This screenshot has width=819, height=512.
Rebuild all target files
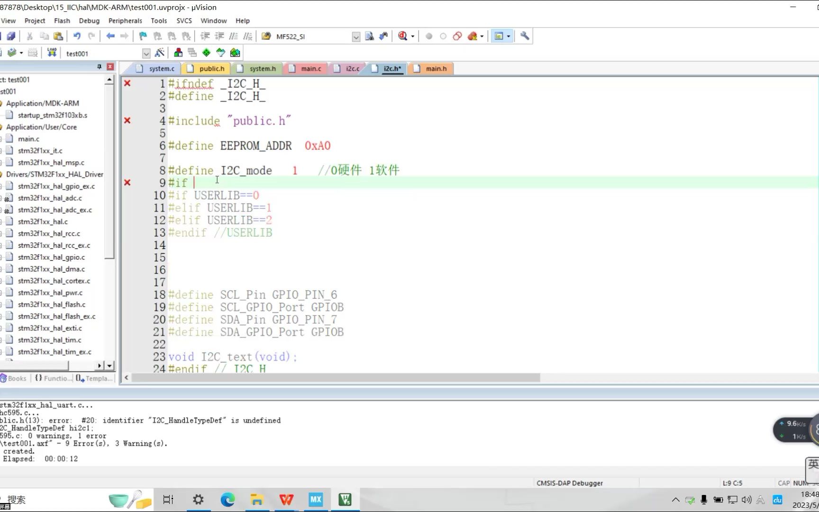[32, 53]
